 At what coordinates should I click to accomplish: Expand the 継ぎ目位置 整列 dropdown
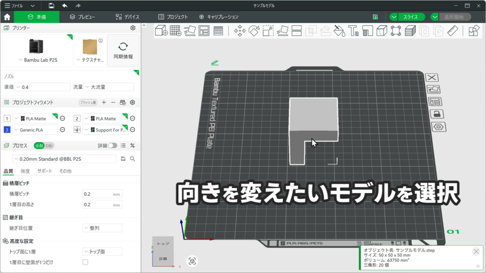(x=102, y=228)
